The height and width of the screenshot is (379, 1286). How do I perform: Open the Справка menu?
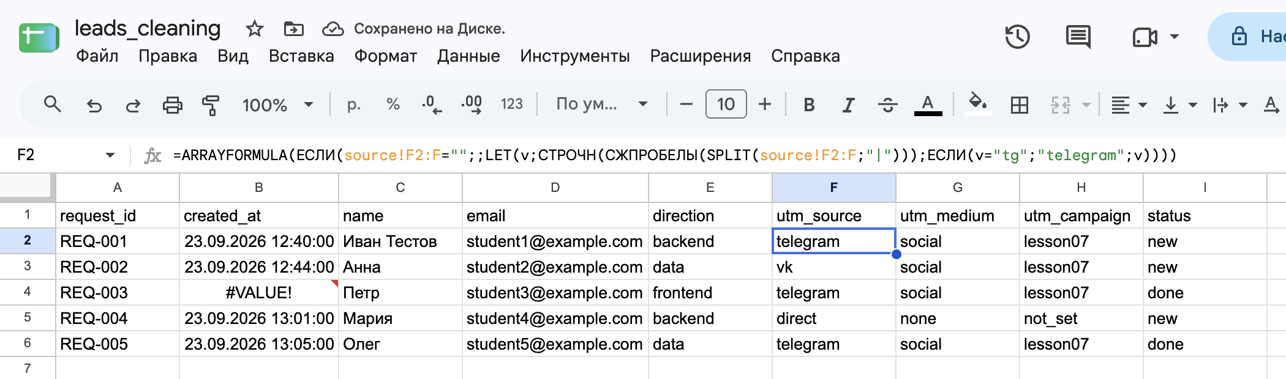(x=805, y=56)
